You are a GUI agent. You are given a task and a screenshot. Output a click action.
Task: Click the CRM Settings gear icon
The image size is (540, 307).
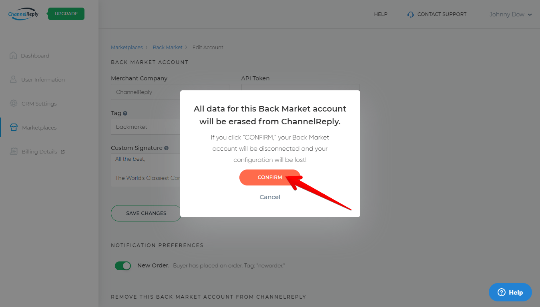coord(13,104)
